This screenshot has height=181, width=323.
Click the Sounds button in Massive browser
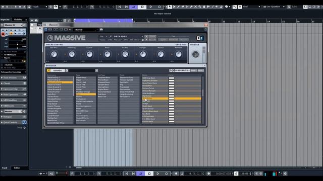(x=58, y=70)
